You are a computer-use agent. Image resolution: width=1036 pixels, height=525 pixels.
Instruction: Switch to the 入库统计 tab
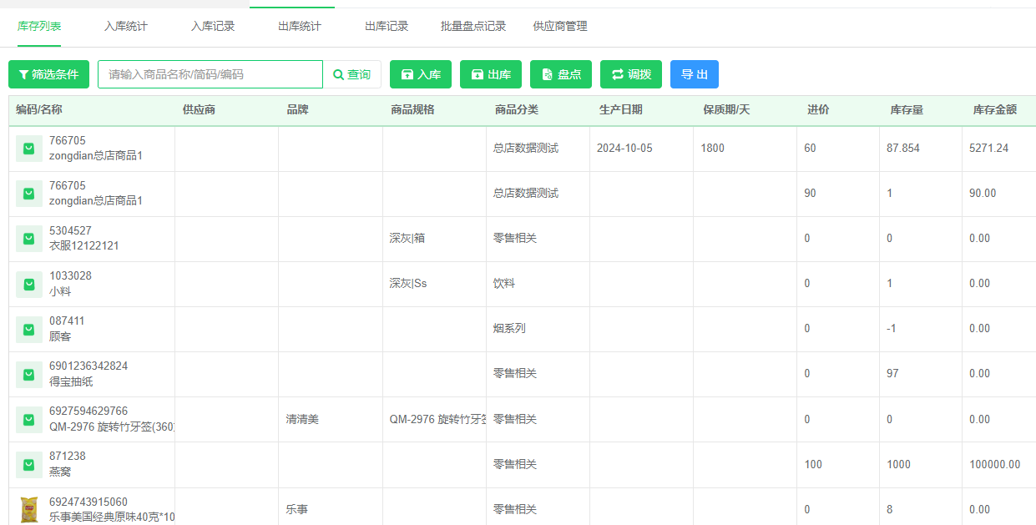click(x=126, y=27)
